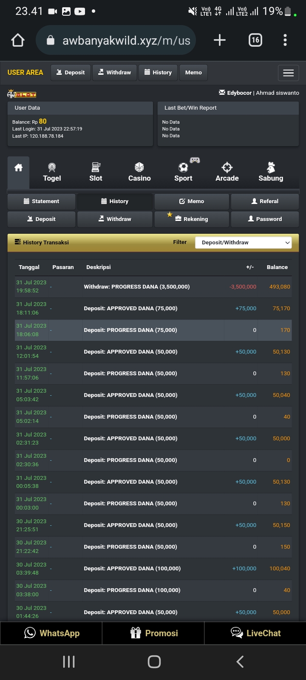Select the Sabung rooster icon

tap(271, 167)
